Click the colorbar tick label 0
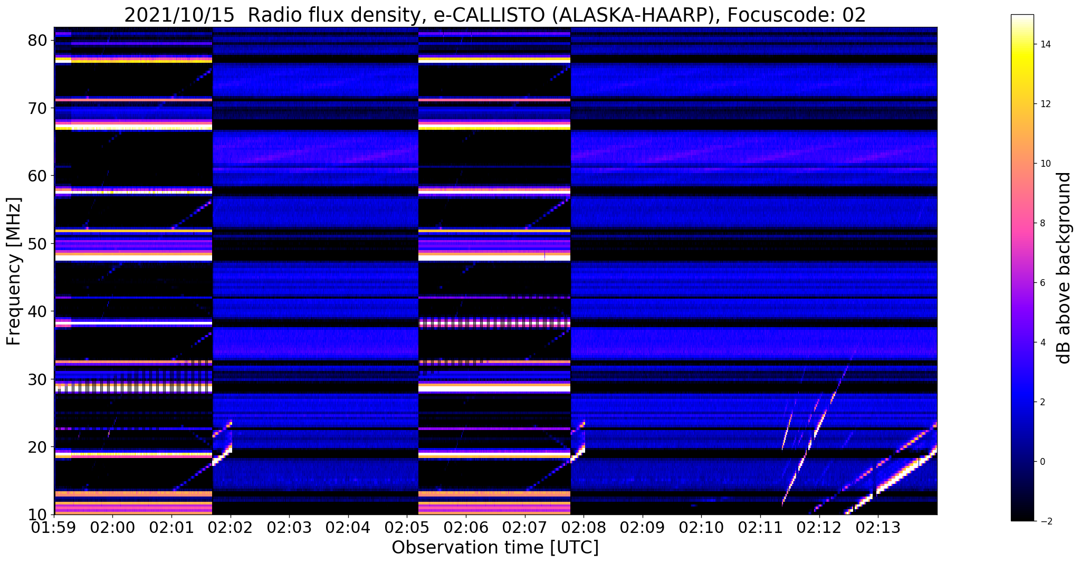This screenshot has height=563, width=1080. pyautogui.click(x=1043, y=462)
